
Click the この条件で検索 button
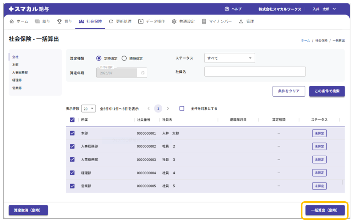(x=327, y=91)
